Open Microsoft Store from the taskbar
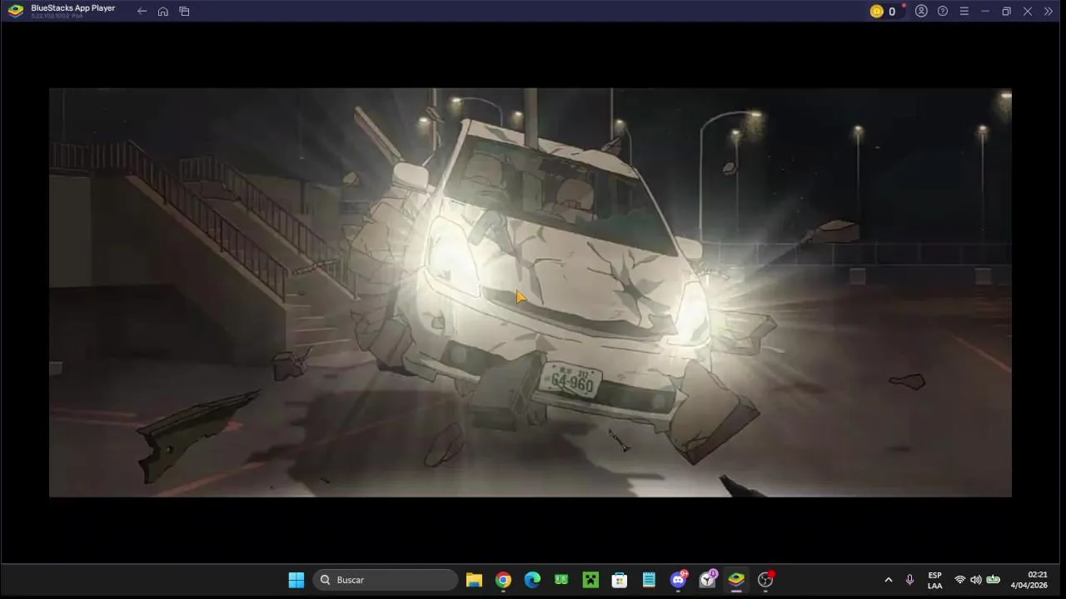The width and height of the screenshot is (1066, 599). [620, 580]
